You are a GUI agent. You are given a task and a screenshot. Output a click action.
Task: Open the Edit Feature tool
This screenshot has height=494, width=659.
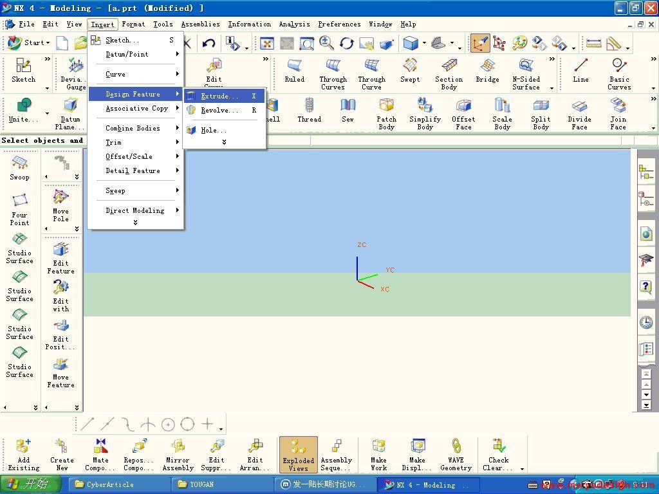61,259
